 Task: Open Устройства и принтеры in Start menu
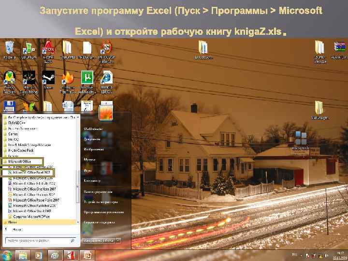pyautogui.click(x=101, y=202)
